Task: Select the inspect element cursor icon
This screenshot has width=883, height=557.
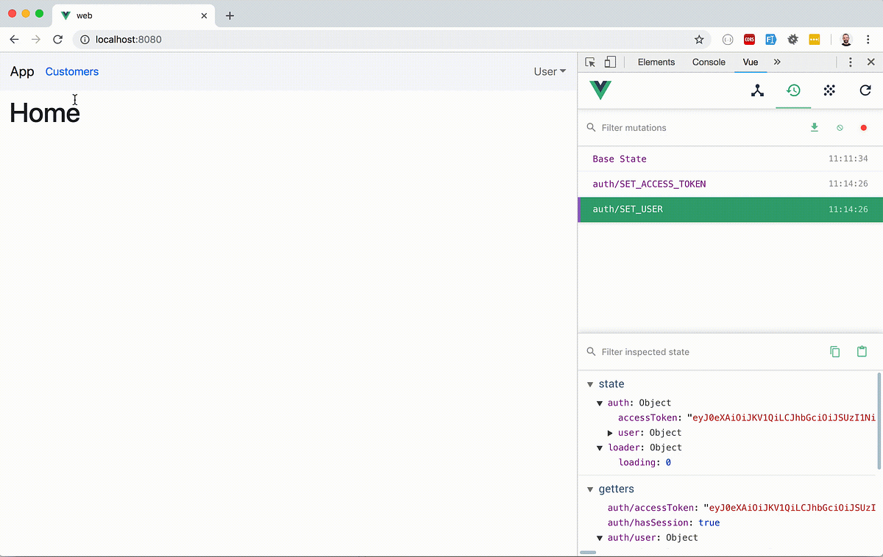Action: click(x=589, y=62)
